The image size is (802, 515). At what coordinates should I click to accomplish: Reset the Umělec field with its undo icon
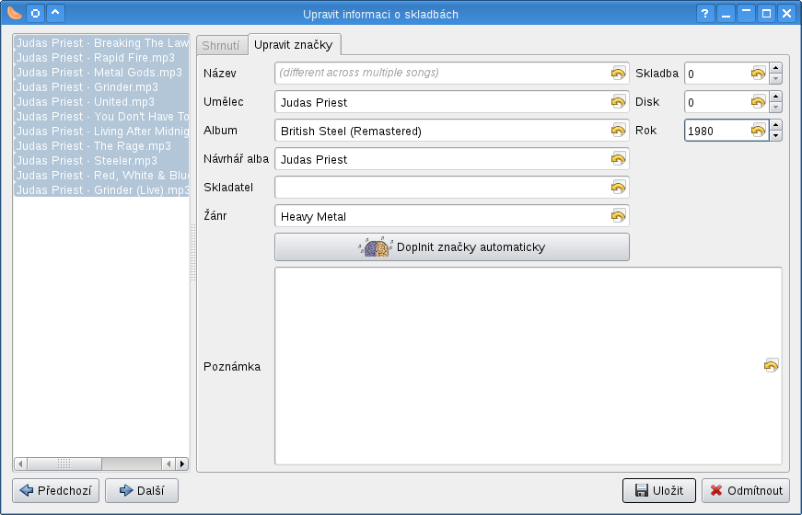coord(619,102)
